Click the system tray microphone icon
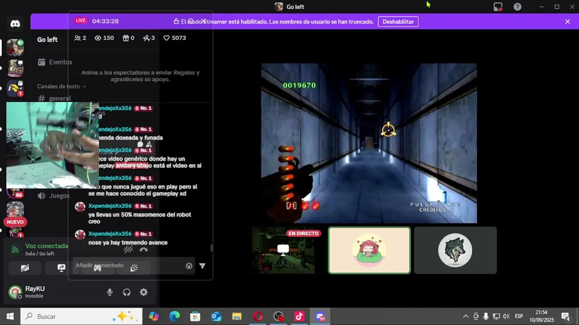Image resolution: width=579 pixels, height=325 pixels. point(486,316)
